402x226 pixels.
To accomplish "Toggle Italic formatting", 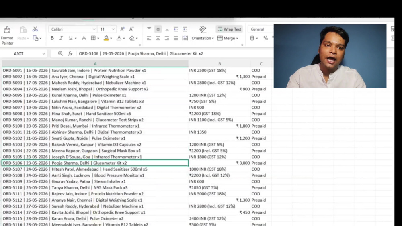I will (61, 38).
